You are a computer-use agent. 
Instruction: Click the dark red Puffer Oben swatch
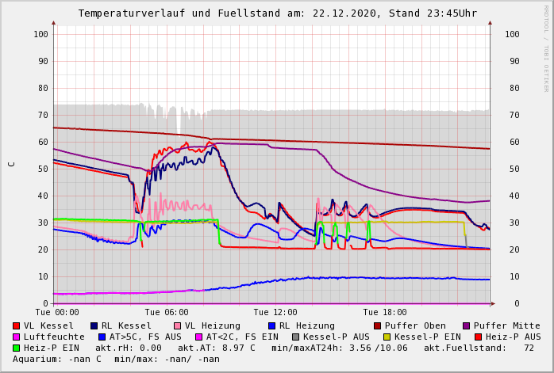pyautogui.click(x=378, y=325)
